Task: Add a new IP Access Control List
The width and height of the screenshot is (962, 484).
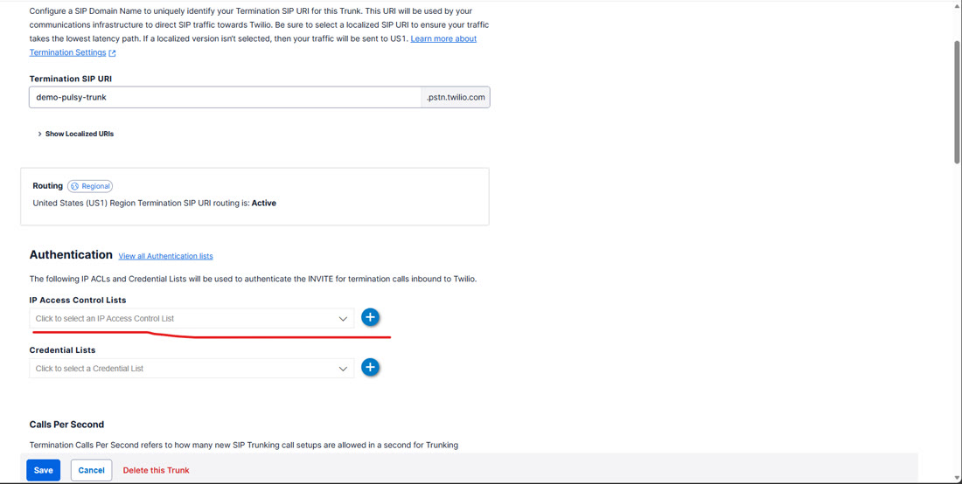Action: [x=370, y=317]
